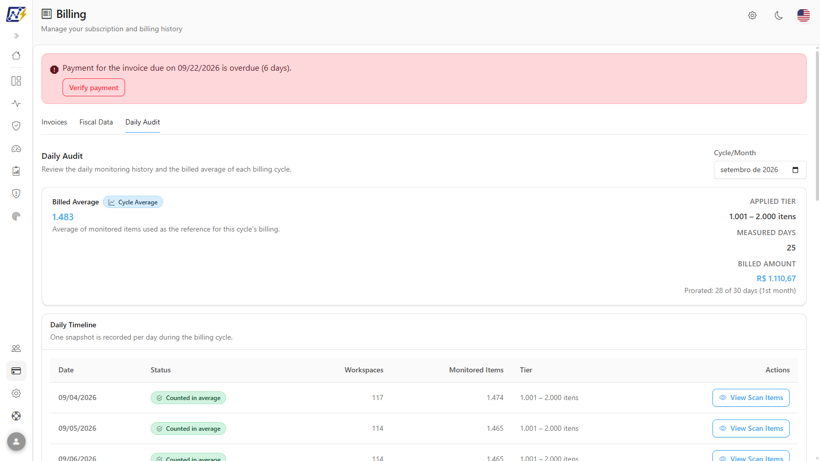
Task: Open the user avatar profile menu
Action: pyautogui.click(x=16, y=442)
